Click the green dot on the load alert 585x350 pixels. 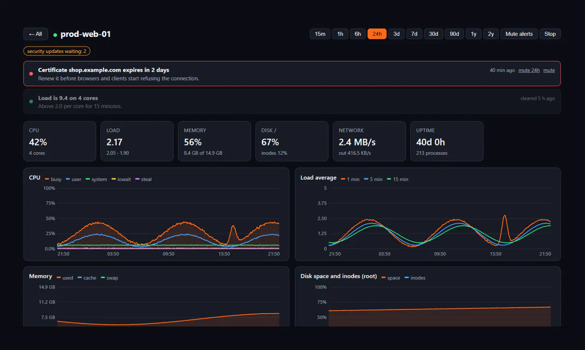tap(31, 101)
